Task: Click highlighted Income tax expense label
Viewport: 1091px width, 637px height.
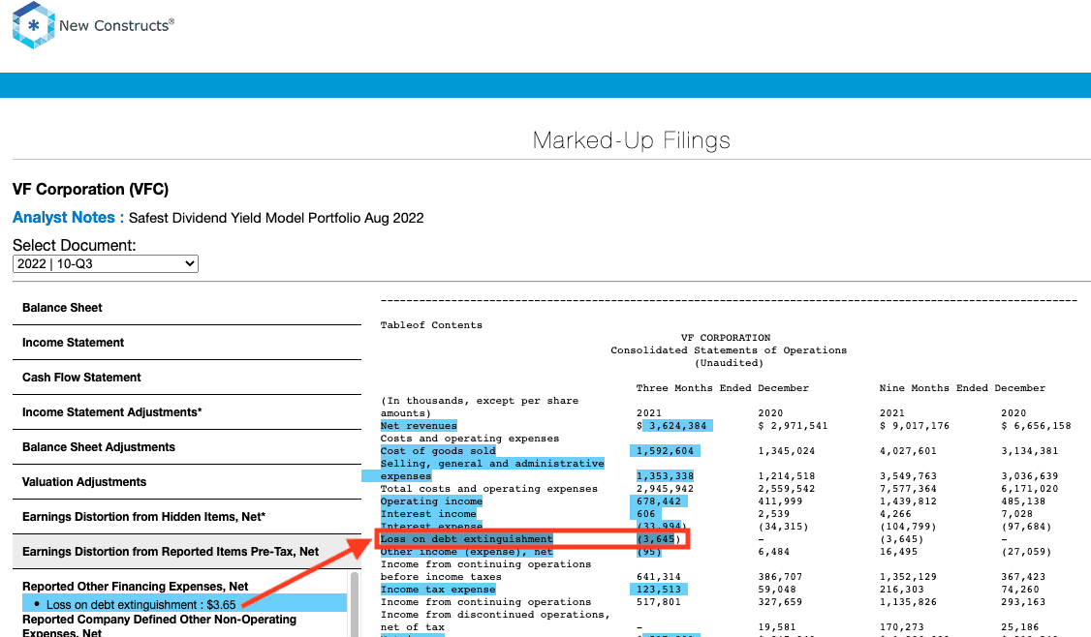Action: point(438,589)
